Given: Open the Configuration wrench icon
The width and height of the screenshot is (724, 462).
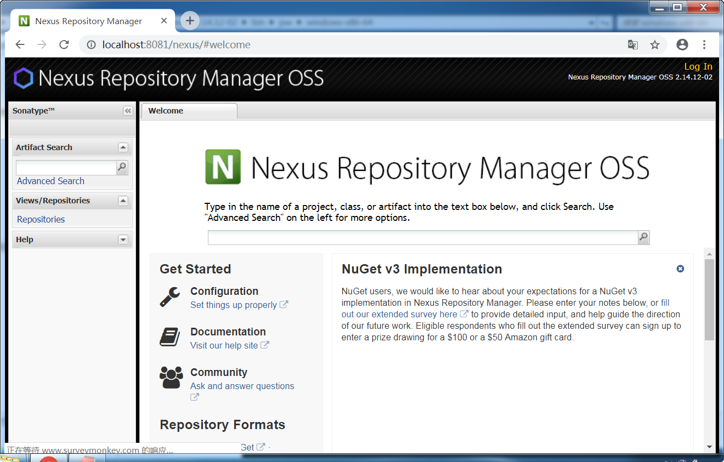Looking at the screenshot, I should (170, 297).
